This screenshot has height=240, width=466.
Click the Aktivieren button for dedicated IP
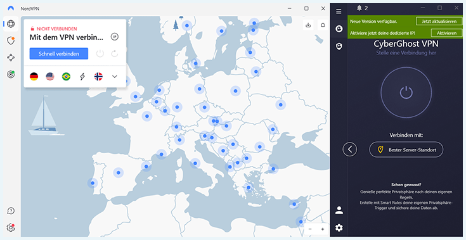click(x=447, y=33)
